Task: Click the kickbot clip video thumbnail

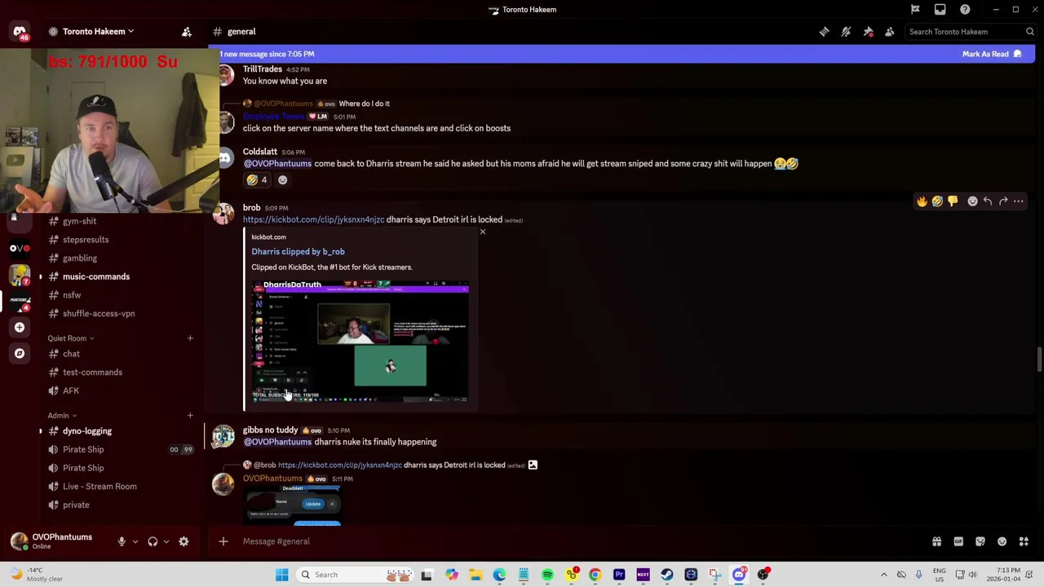Action: tap(360, 342)
